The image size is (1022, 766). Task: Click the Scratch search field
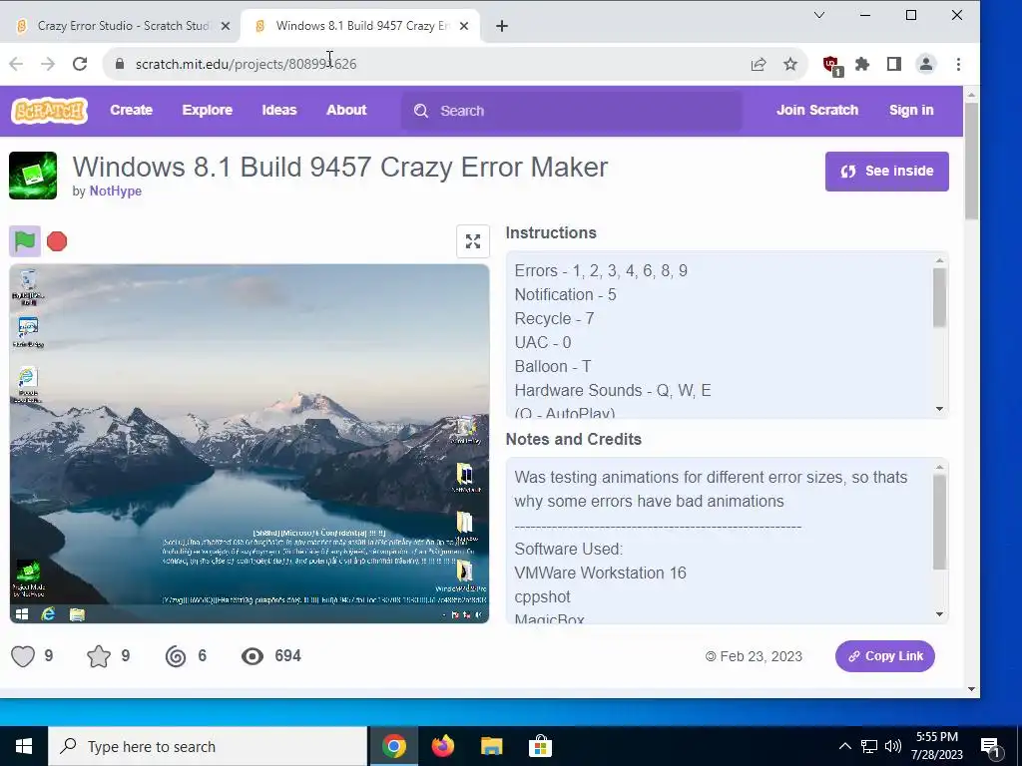click(571, 111)
